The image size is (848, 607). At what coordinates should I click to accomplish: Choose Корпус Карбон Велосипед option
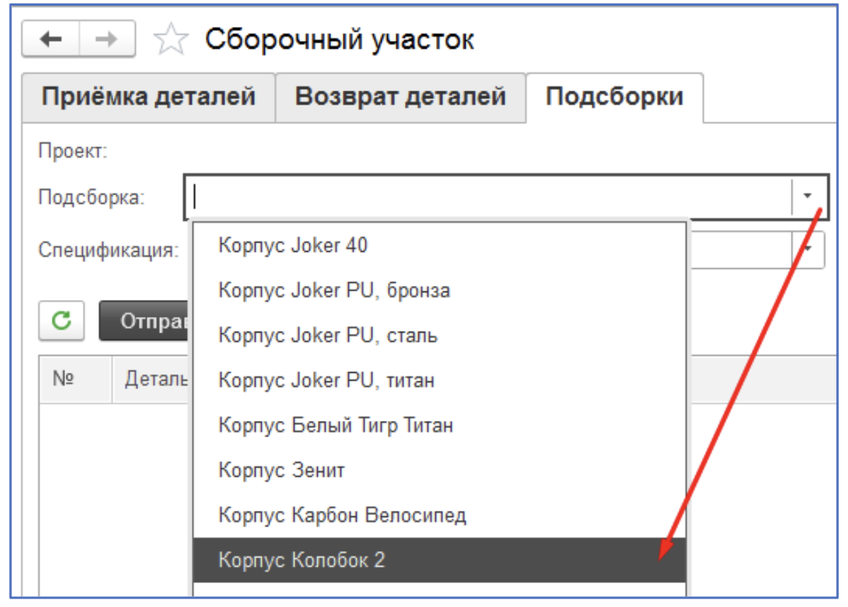click(343, 514)
